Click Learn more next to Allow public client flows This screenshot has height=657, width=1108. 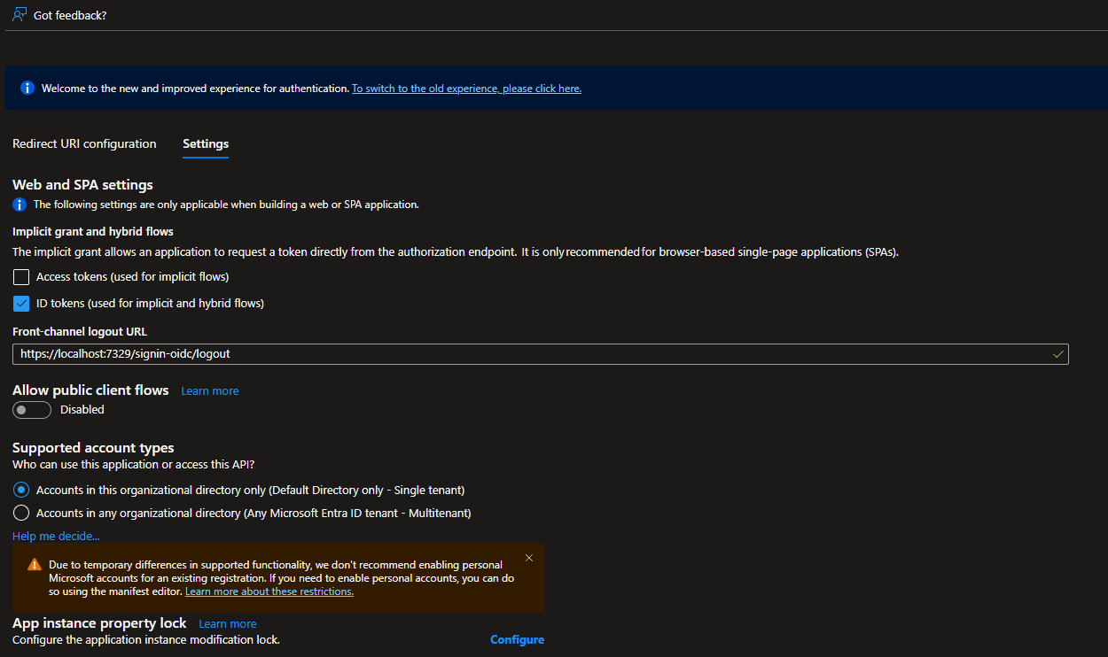[209, 390]
